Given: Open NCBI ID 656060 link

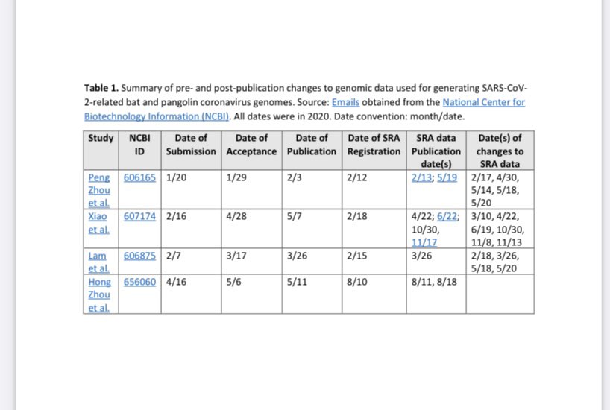Looking at the screenshot, I should (139, 283).
